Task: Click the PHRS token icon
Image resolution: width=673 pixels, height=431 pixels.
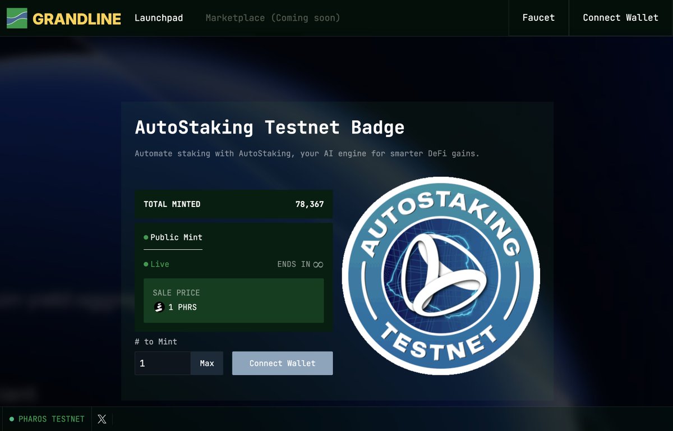Action: pyautogui.click(x=159, y=307)
